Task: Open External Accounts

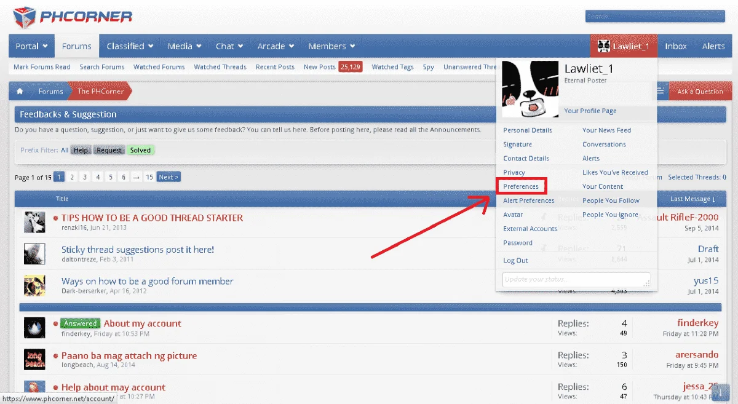Action: pos(530,229)
